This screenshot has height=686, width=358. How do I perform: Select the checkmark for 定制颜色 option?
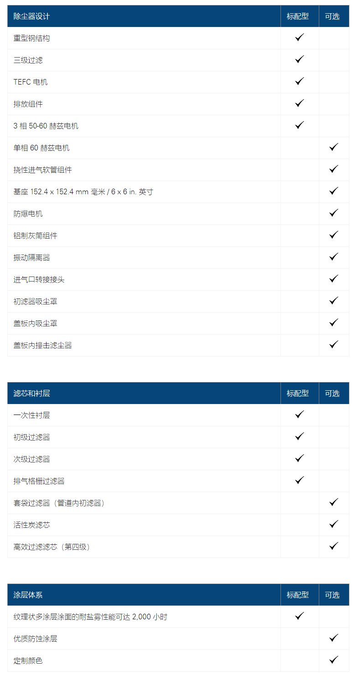[334, 660]
